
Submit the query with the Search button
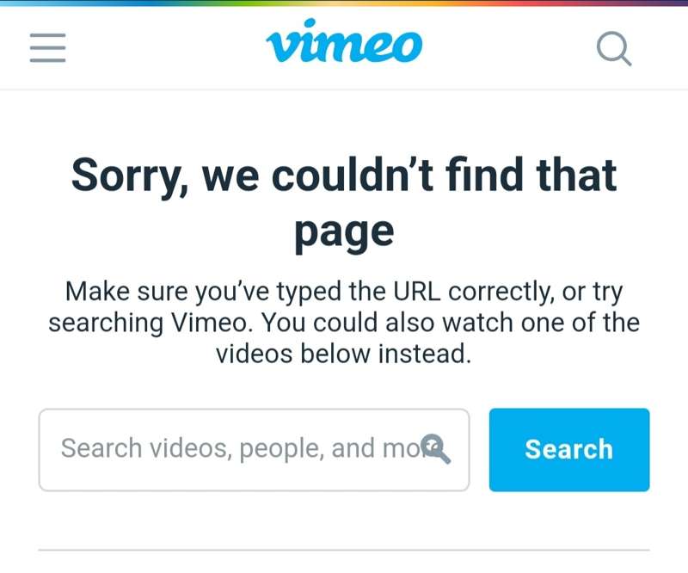pyautogui.click(x=569, y=450)
